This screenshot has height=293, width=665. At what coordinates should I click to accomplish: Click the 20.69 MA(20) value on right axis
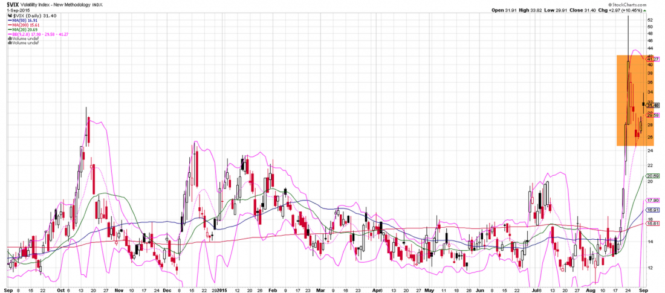pyautogui.click(x=652, y=176)
